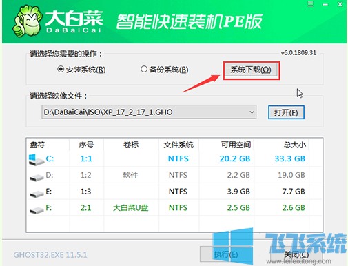Click sequence number 1:2
348x266 pixels.
pos(86,175)
